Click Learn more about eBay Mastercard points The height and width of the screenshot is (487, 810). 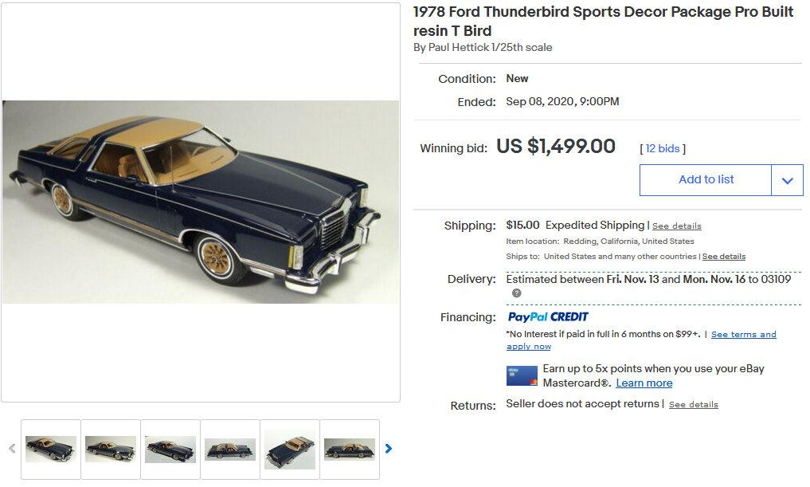(x=644, y=383)
